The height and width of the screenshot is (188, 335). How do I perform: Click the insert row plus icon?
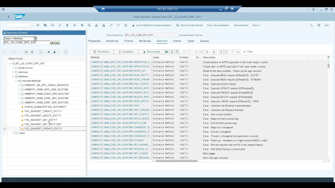tap(184, 52)
